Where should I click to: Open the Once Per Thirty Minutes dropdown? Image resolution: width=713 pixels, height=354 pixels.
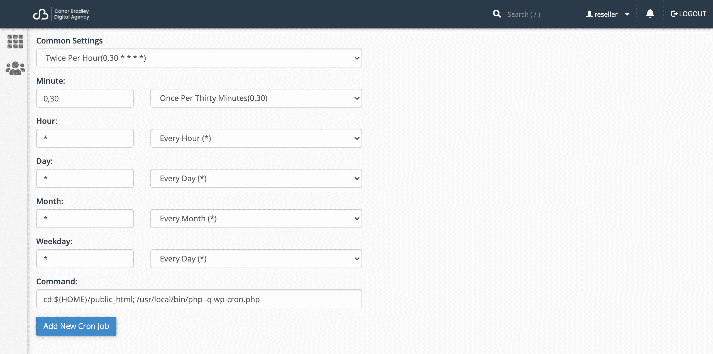(x=256, y=98)
